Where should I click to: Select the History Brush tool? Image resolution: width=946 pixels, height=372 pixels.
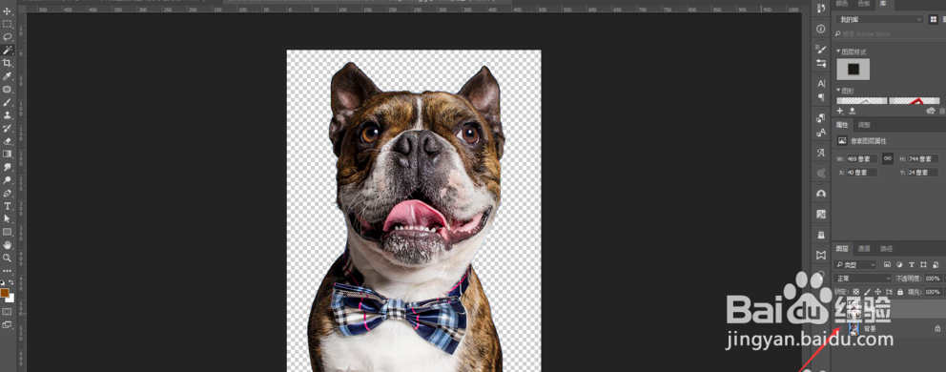8,128
